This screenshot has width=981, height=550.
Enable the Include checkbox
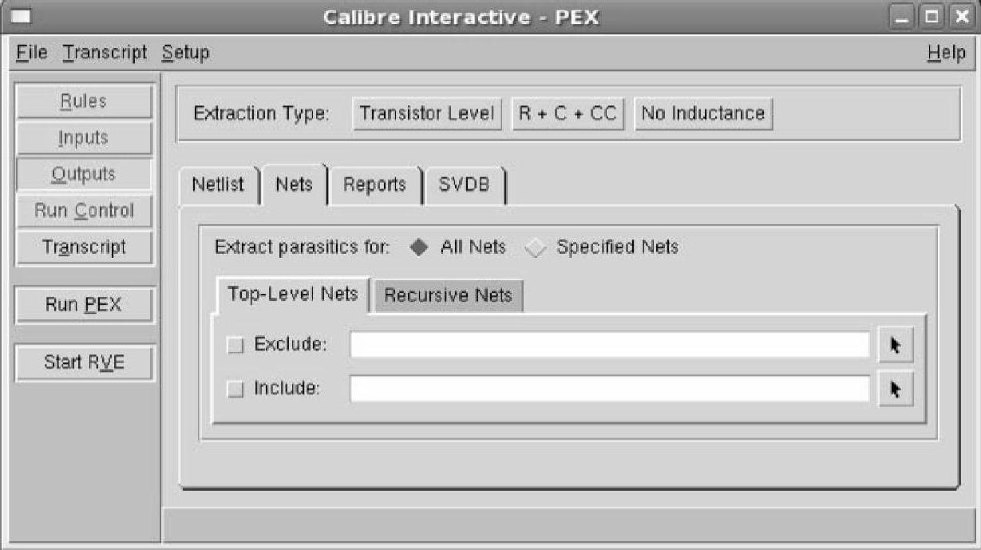pyautogui.click(x=235, y=389)
